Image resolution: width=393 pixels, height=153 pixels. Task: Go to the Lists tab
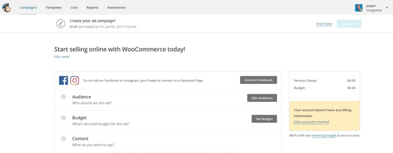pyautogui.click(x=74, y=8)
